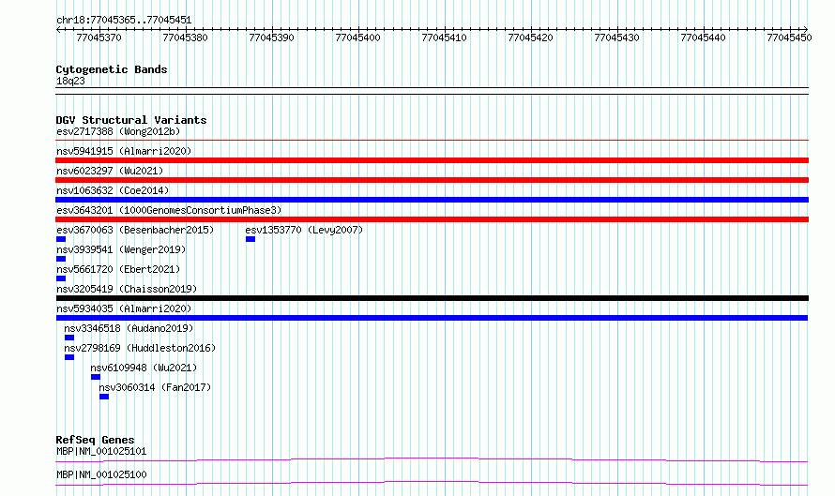Viewport: 835px width, 496px height.
Task: Open esv3643201 (1000GenomesConsortiumPhase3) label
Action: [169, 210]
